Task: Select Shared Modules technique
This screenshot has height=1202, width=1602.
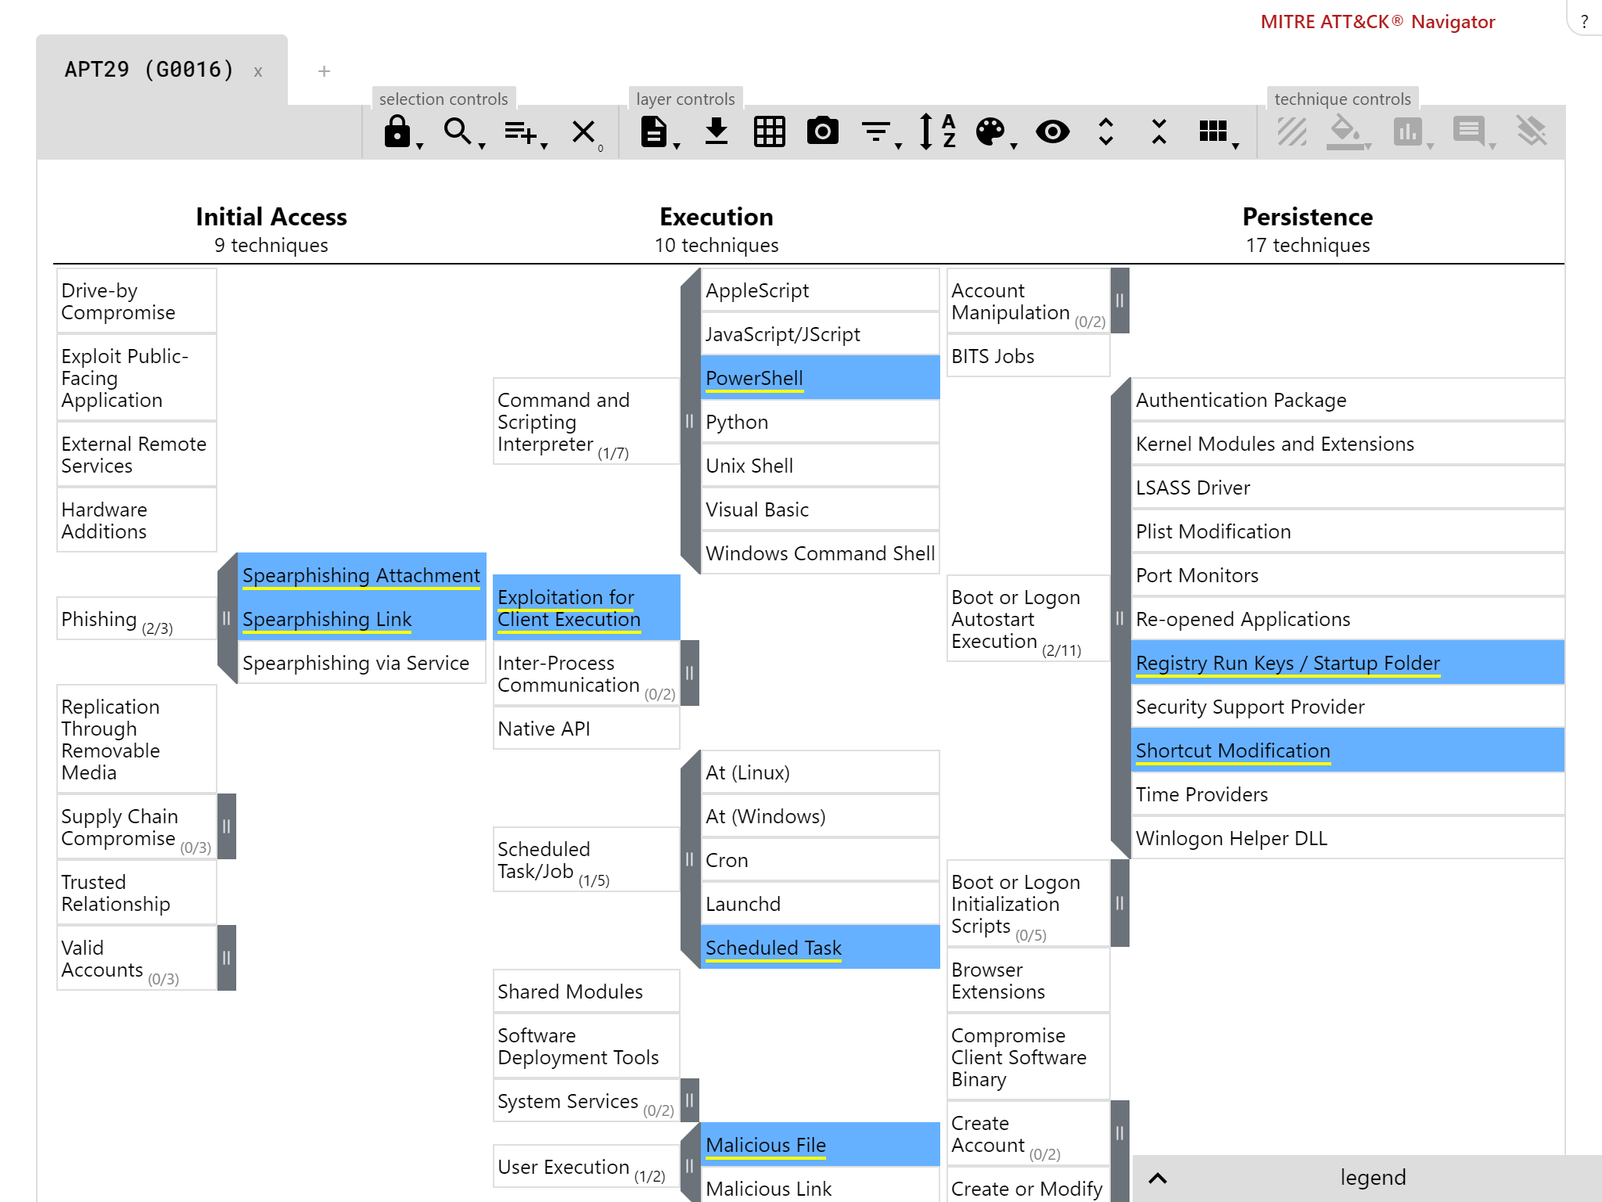Action: 587,991
